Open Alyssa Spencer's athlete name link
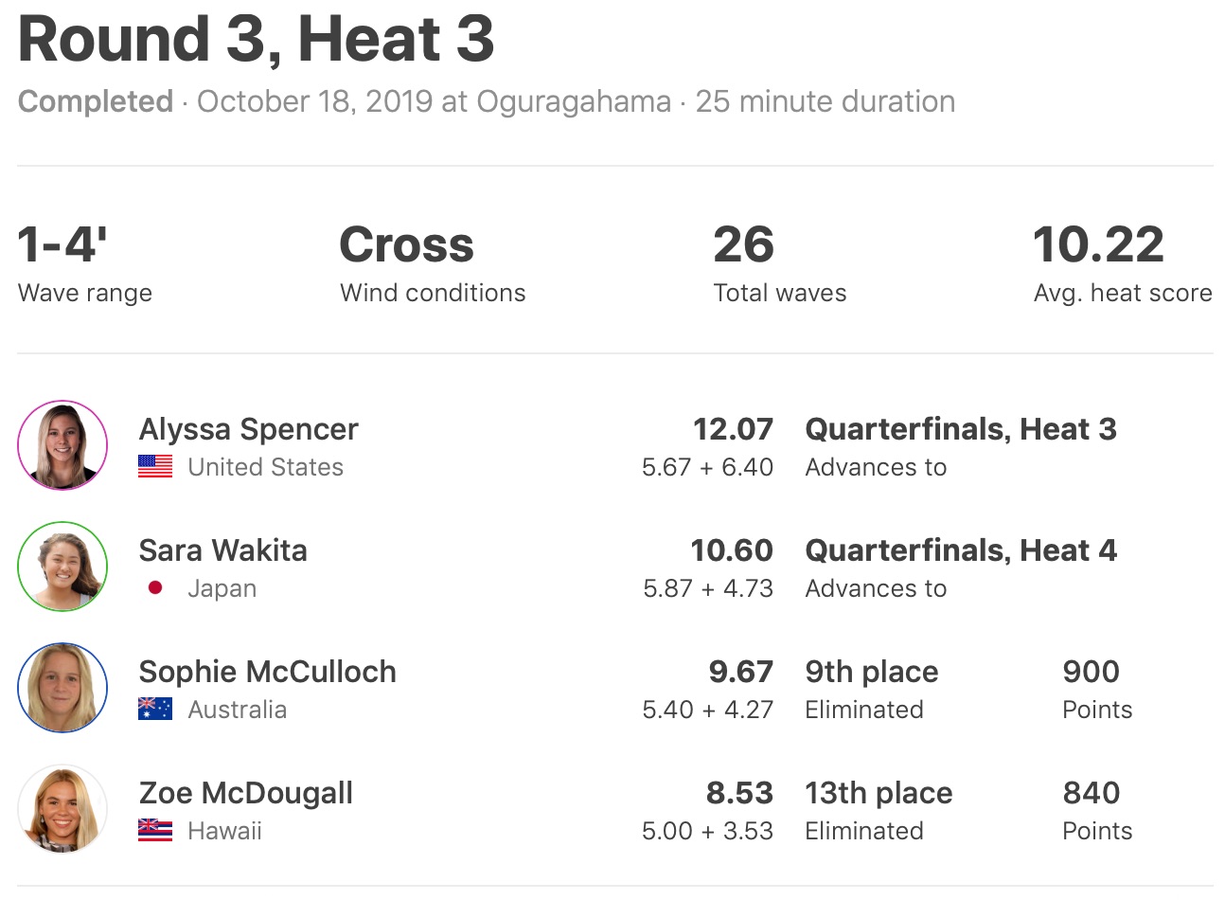The width and height of the screenshot is (1225, 900). (248, 429)
